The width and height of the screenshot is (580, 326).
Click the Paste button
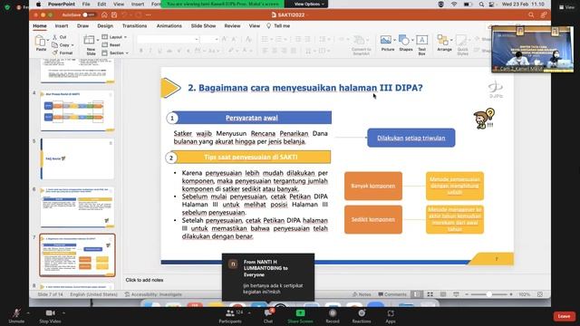[41, 43]
